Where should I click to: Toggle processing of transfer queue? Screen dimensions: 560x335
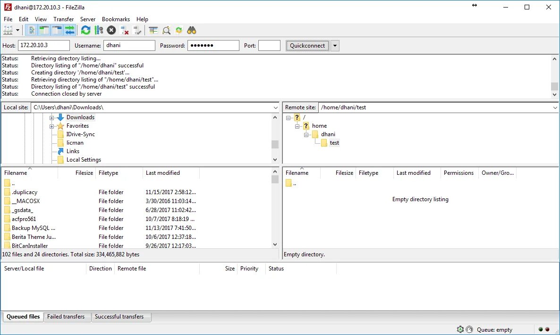tap(99, 30)
